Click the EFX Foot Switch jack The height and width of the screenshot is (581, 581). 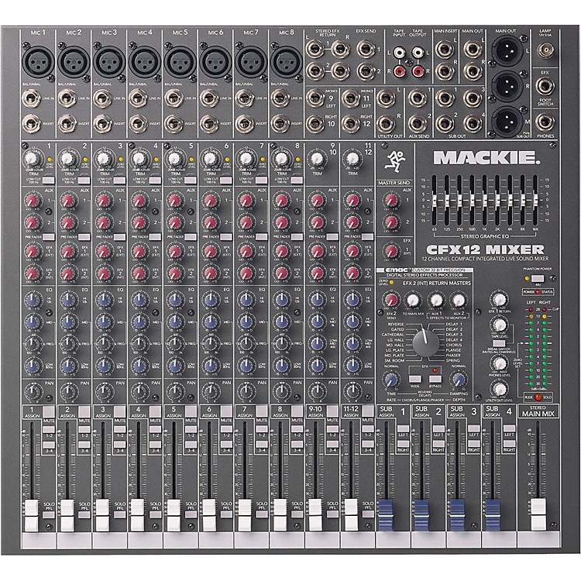[546, 86]
